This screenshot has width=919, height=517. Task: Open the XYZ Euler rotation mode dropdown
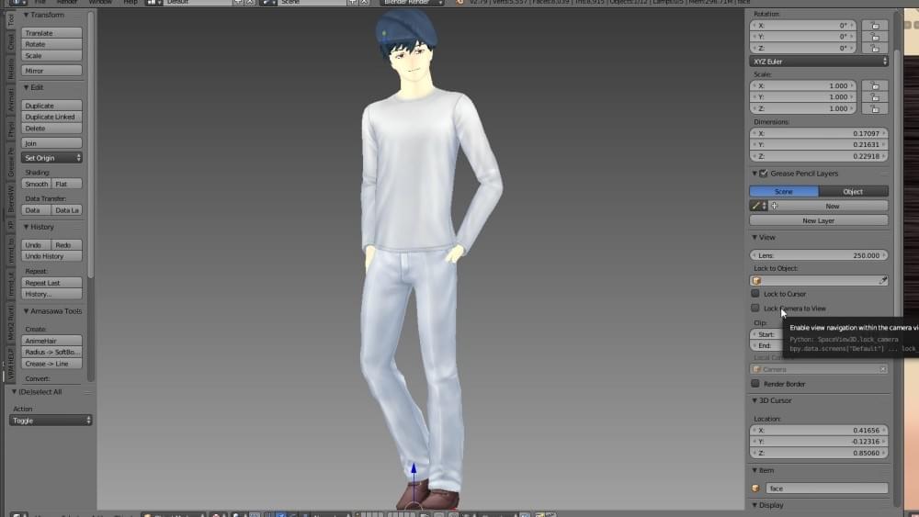pos(818,61)
